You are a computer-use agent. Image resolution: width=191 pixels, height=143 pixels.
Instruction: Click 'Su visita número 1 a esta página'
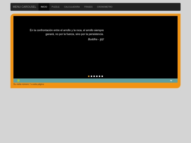click(29, 84)
